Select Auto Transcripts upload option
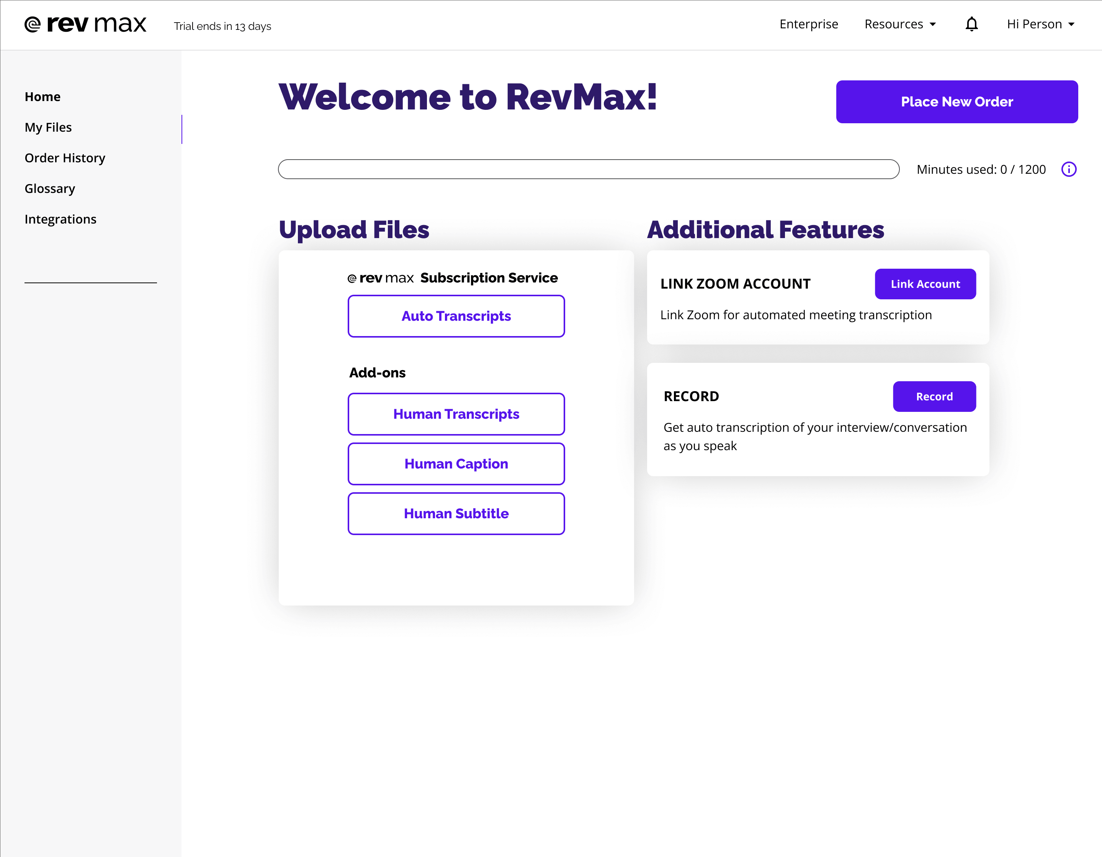Image resolution: width=1102 pixels, height=857 pixels. pyautogui.click(x=456, y=316)
